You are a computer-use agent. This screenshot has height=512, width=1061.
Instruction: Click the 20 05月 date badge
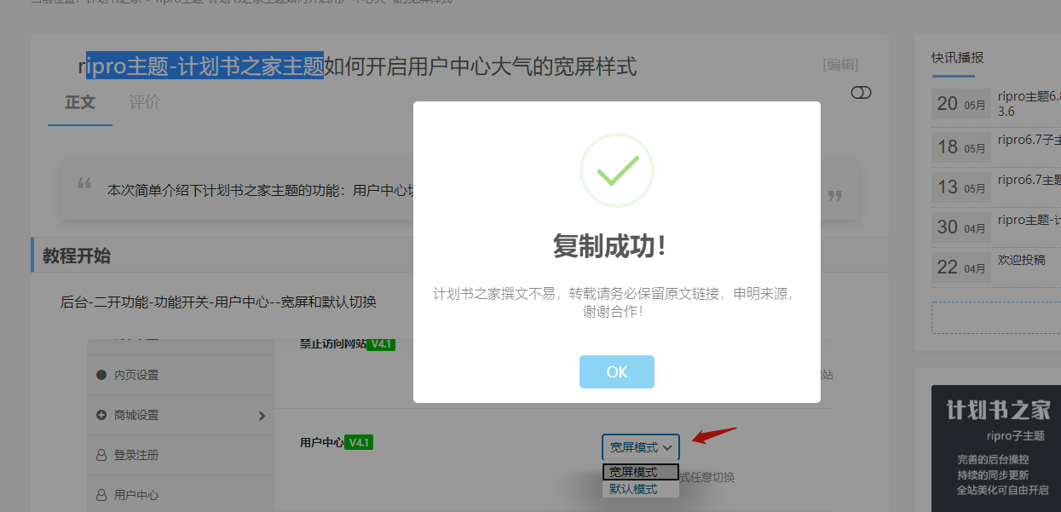click(x=961, y=104)
